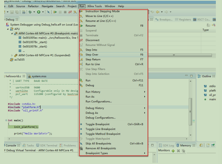The image size is (222, 164).
Task: Collapse the main() function fold marker
Action: (6, 120)
